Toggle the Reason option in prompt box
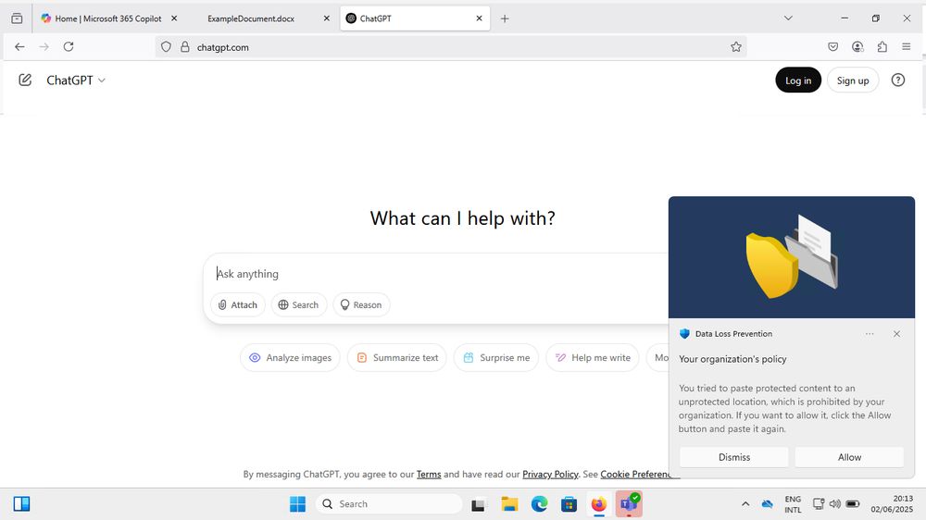 (x=361, y=304)
